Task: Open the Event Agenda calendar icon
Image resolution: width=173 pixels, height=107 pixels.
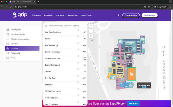Action: tap(7, 30)
